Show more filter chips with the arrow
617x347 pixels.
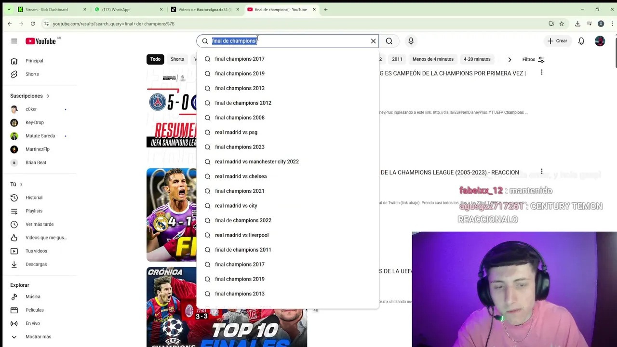point(510,59)
